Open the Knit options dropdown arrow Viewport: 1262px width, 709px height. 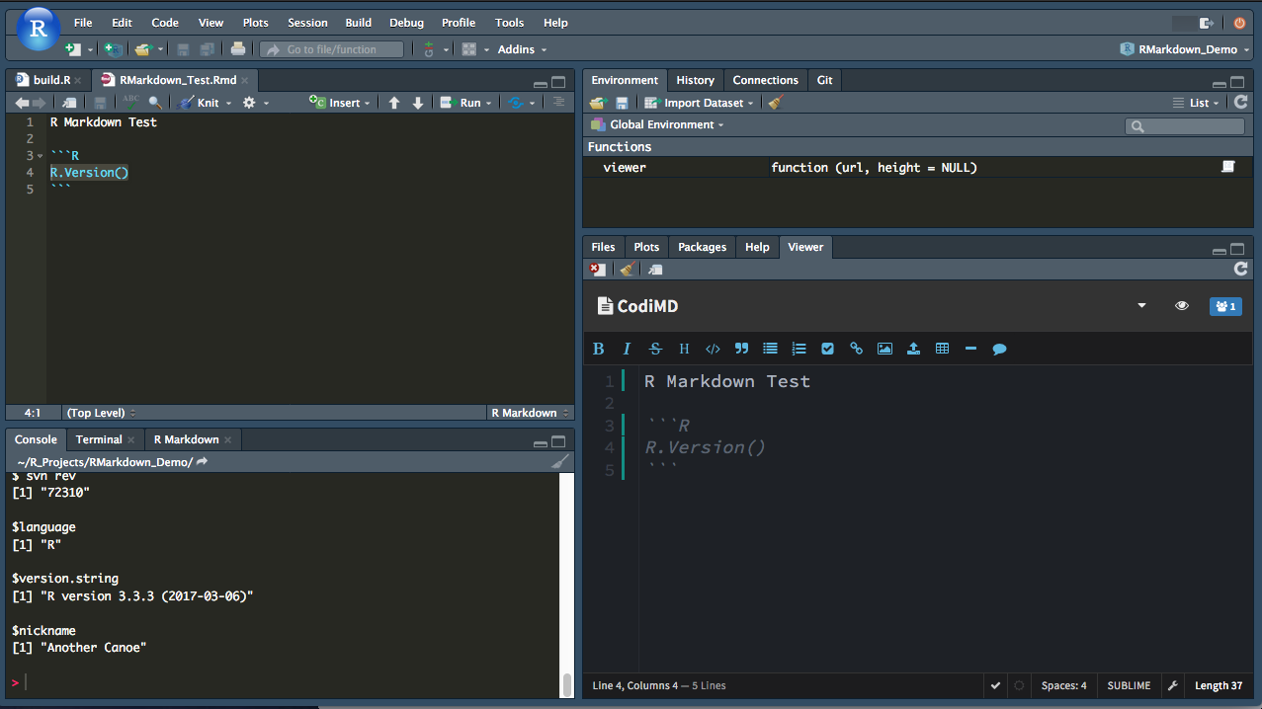pos(228,104)
